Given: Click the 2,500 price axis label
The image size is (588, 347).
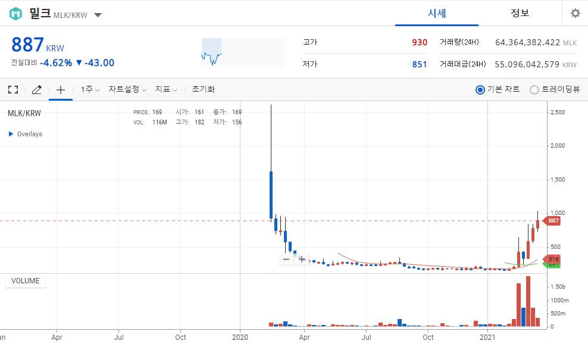Looking at the screenshot, I should click(x=557, y=112).
